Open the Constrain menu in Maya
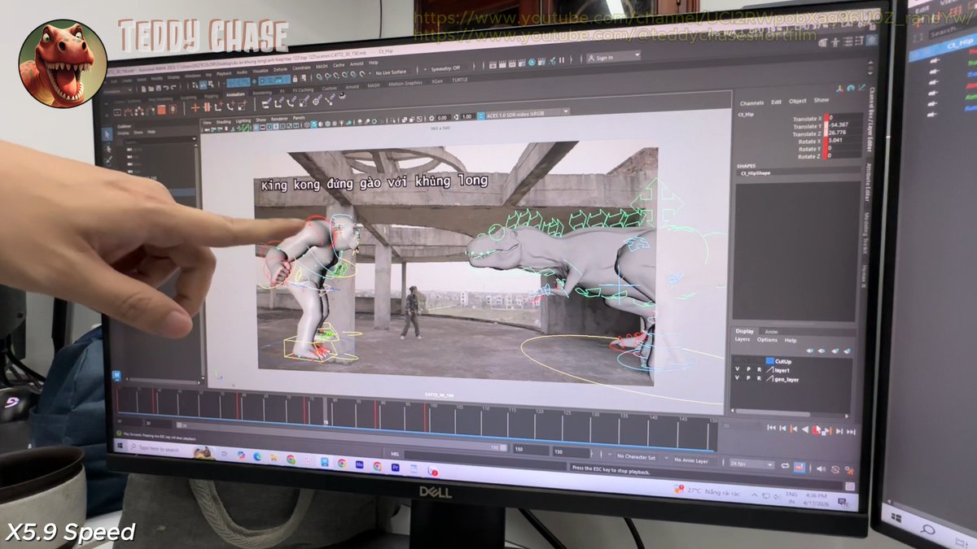The width and height of the screenshot is (977, 549). (301, 68)
